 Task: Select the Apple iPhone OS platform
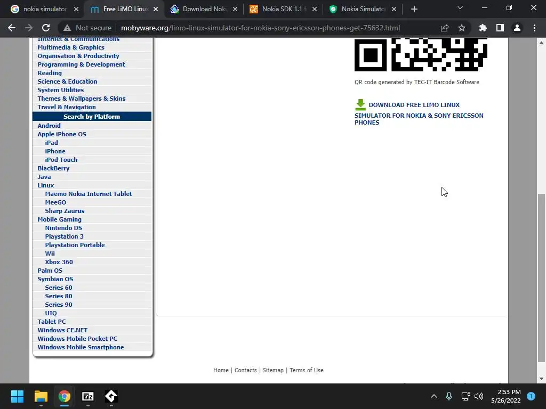pyautogui.click(x=62, y=134)
